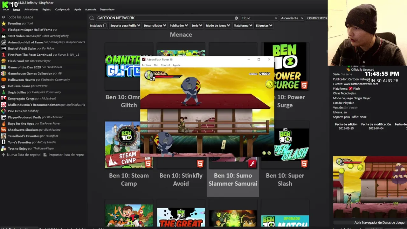This screenshot has width=407, height=229.
Task: Expand the Publicador filter dropdown
Action: [179, 25]
